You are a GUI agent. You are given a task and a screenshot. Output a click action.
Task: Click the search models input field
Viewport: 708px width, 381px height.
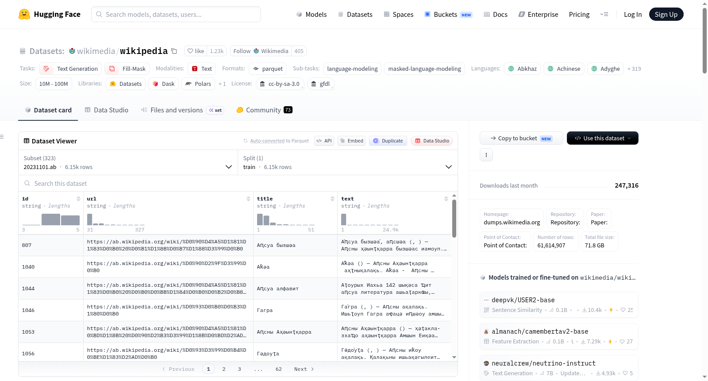coord(176,14)
